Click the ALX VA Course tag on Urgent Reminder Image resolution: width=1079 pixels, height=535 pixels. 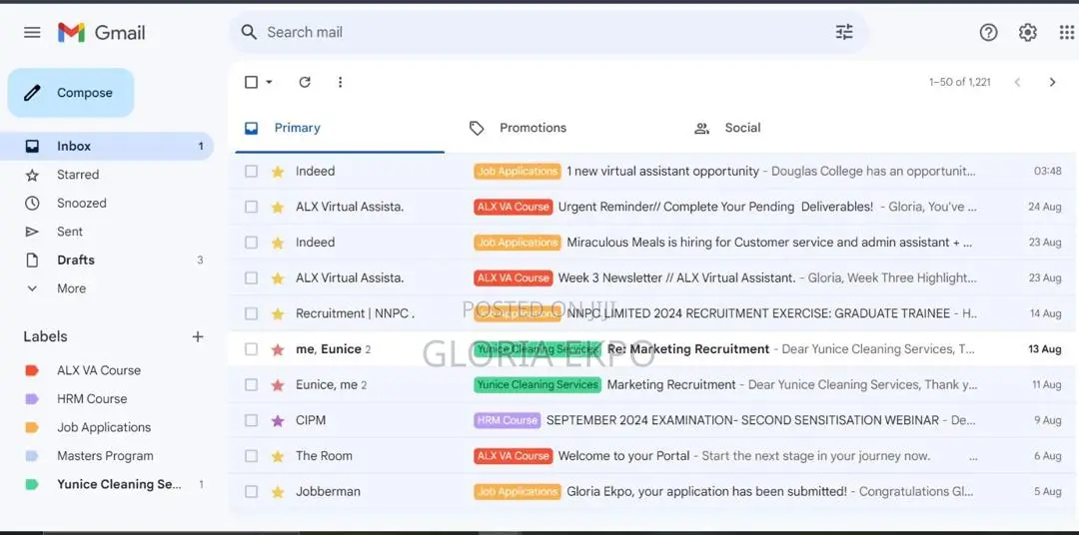click(x=514, y=207)
